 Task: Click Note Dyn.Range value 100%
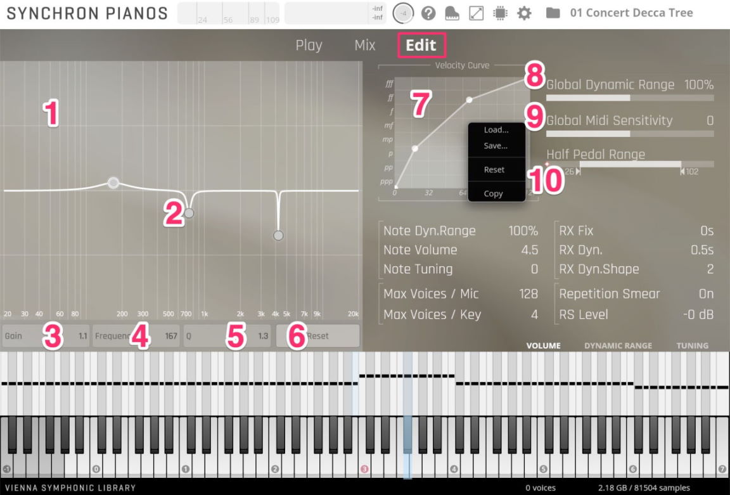coord(523,231)
